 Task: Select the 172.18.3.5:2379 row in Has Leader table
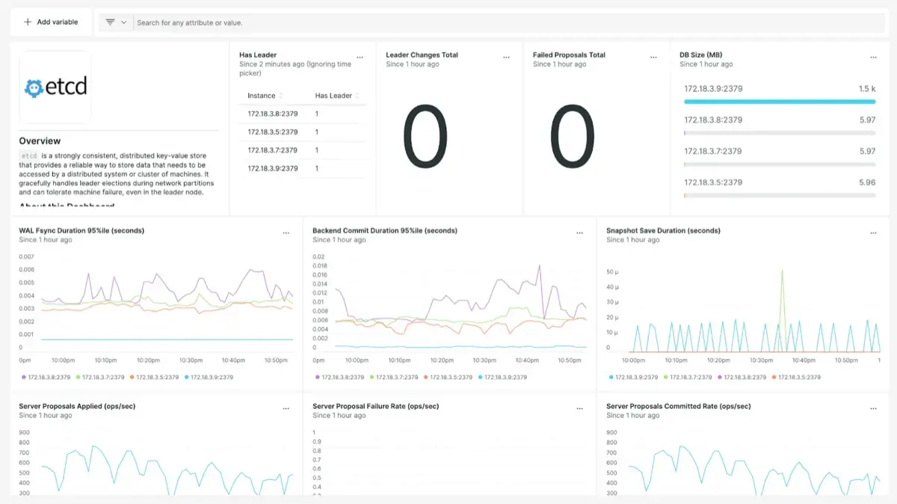point(273,132)
